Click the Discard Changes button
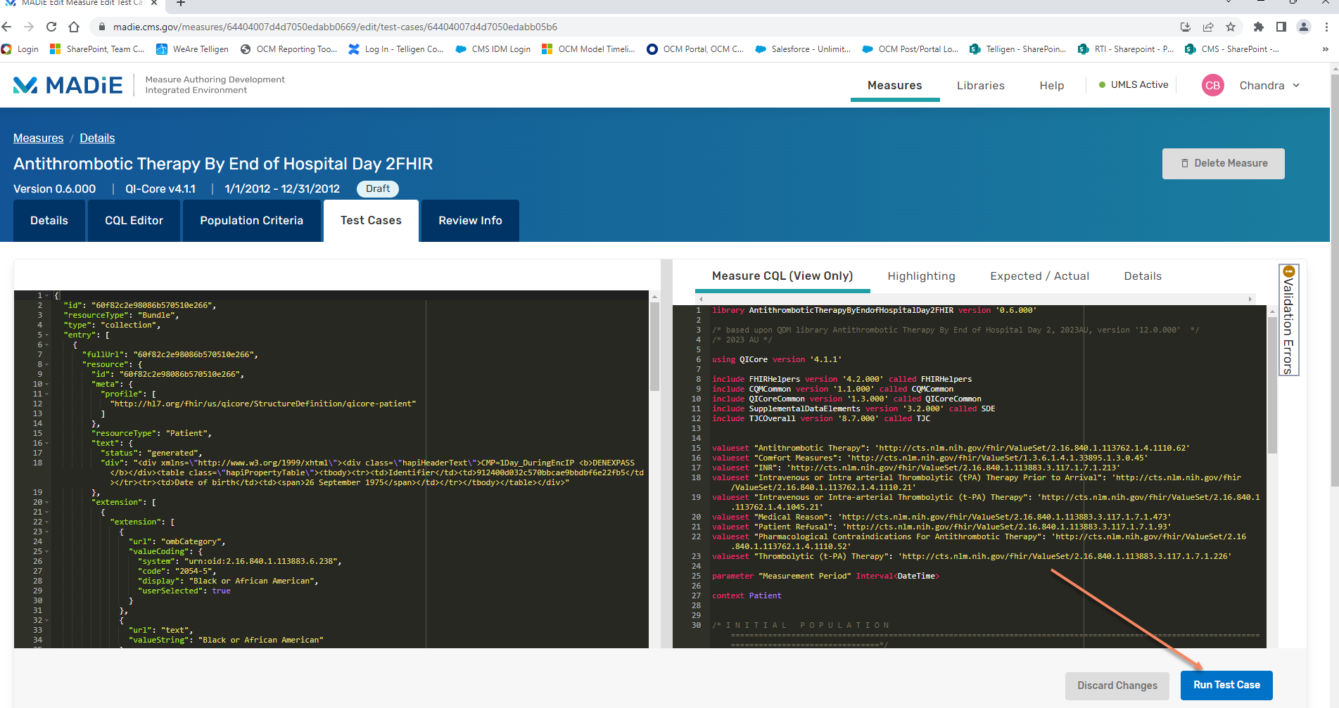Viewport: 1339px width, 708px height. click(x=1117, y=686)
